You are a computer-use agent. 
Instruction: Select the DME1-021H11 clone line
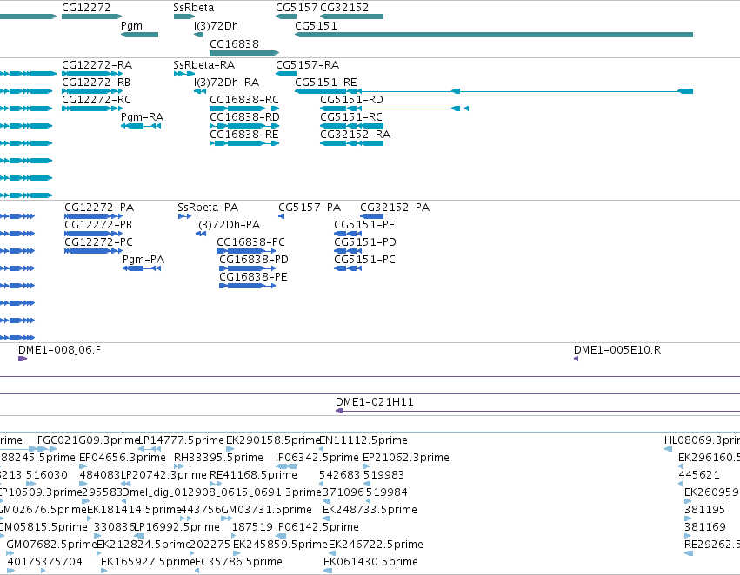point(537,411)
